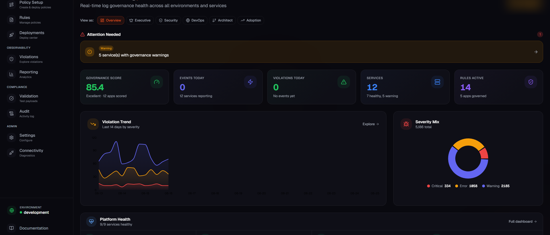The height and width of the screenshot is (235, 550).
Task: Click the Audit activity log icon
Action: pos(11,113)
